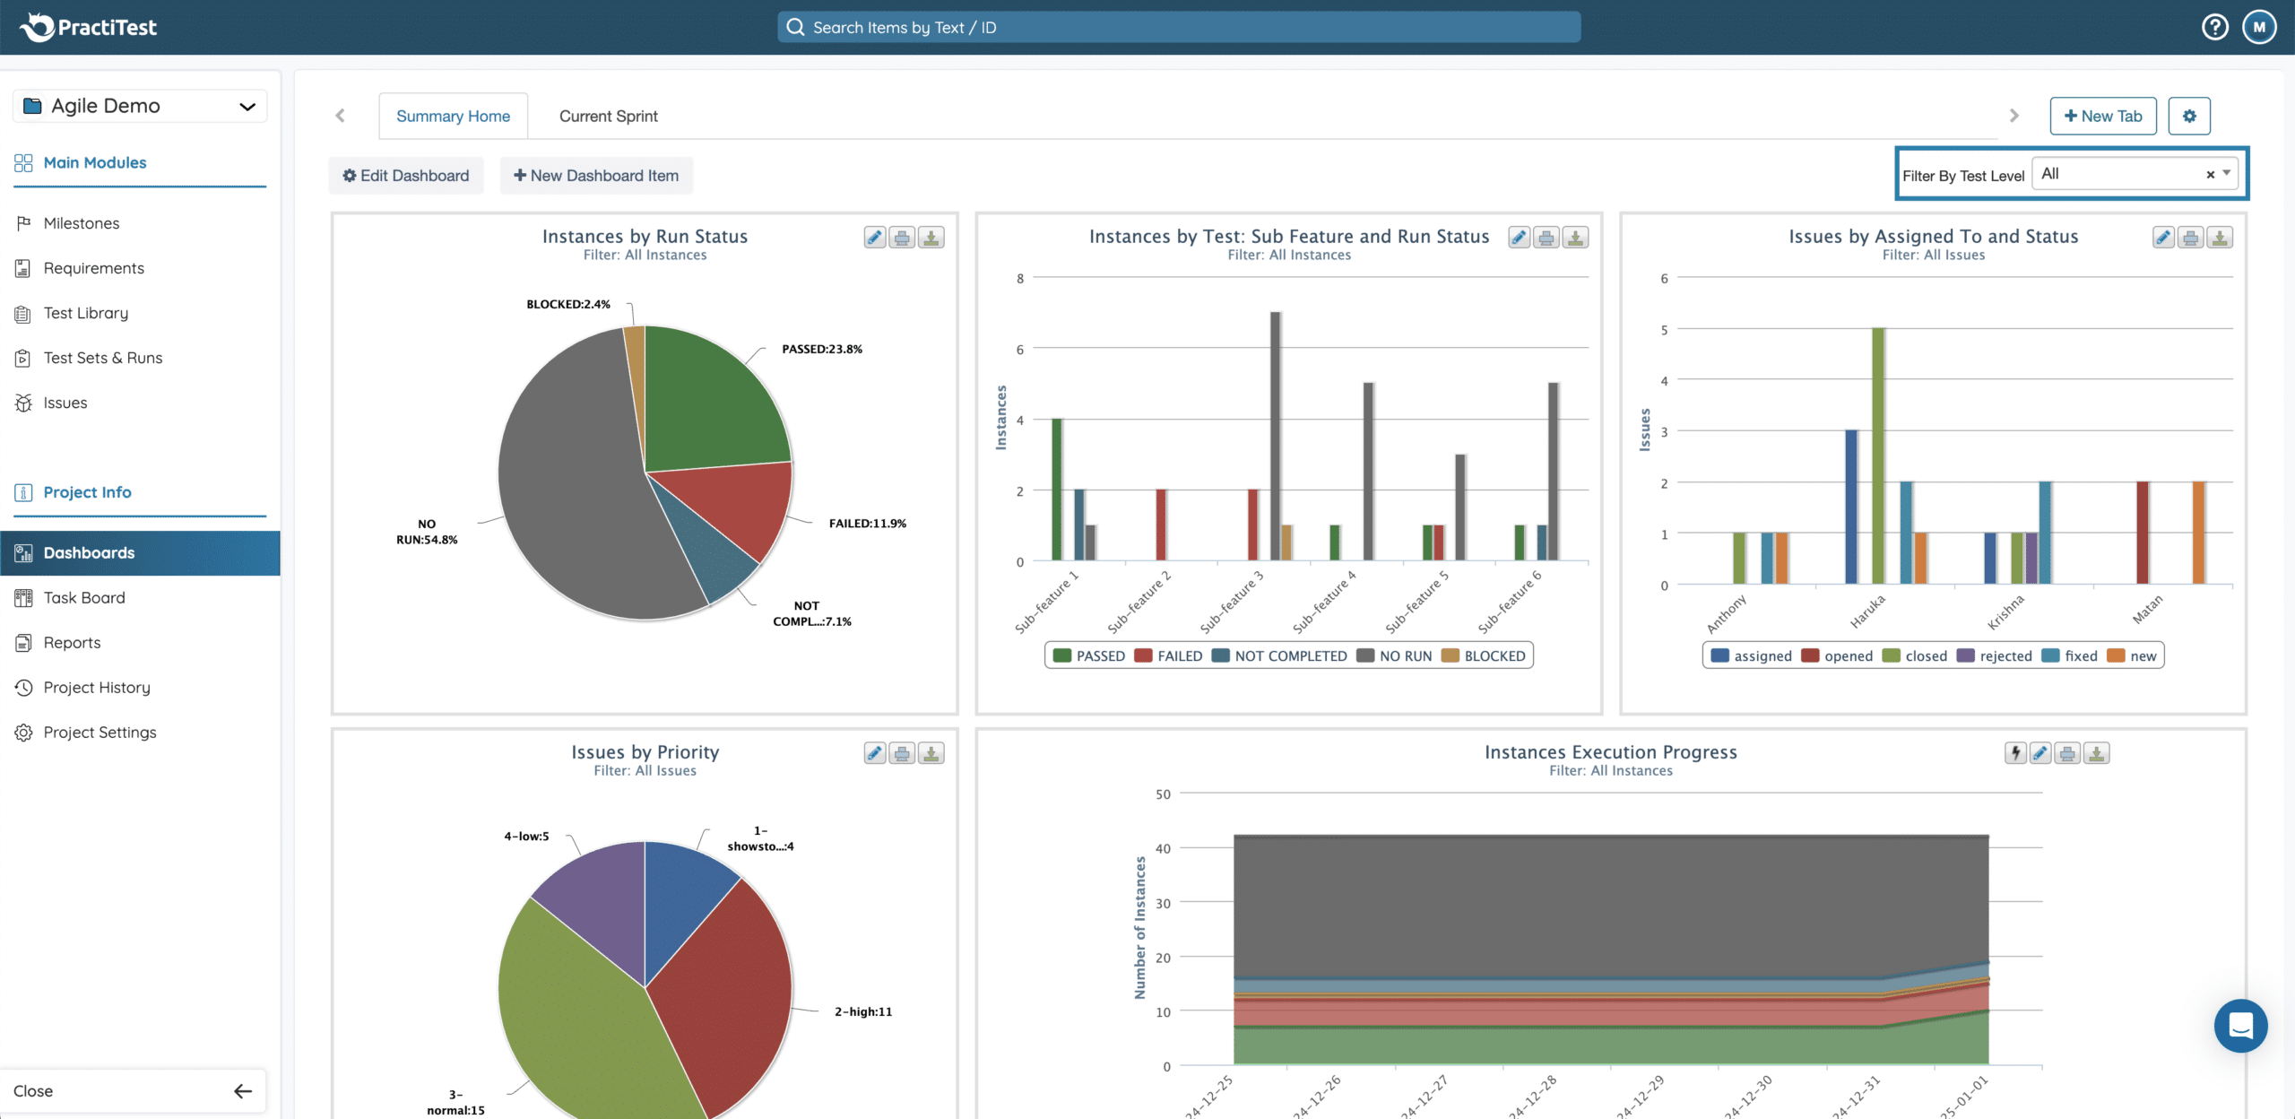Click Main Modules section header

click(94, 162)
